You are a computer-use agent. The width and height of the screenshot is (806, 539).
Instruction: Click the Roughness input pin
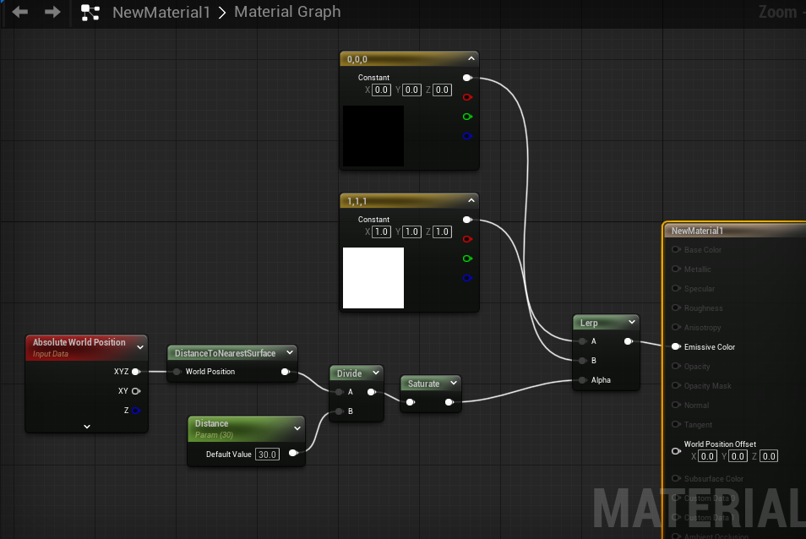(676, 308)
